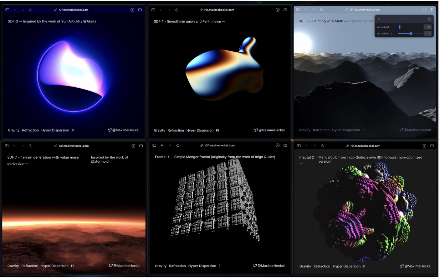Reload the SDF 4 Perlin noise page

pos(177,10)
